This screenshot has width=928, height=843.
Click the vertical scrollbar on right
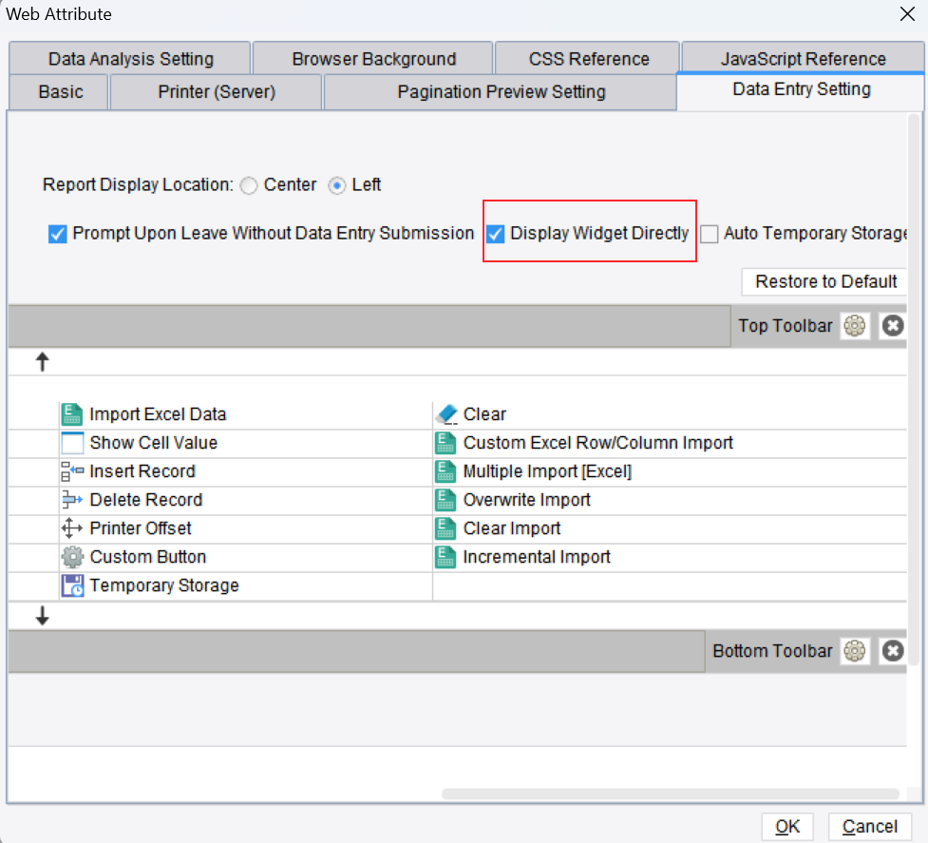pyautogui.click(x=915, y=391)
